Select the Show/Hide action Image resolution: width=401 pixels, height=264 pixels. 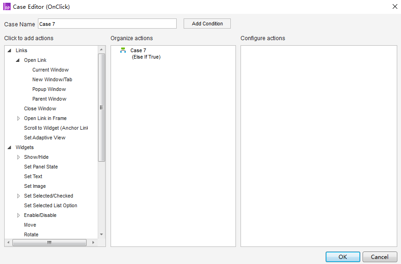[x=37, y=157]
